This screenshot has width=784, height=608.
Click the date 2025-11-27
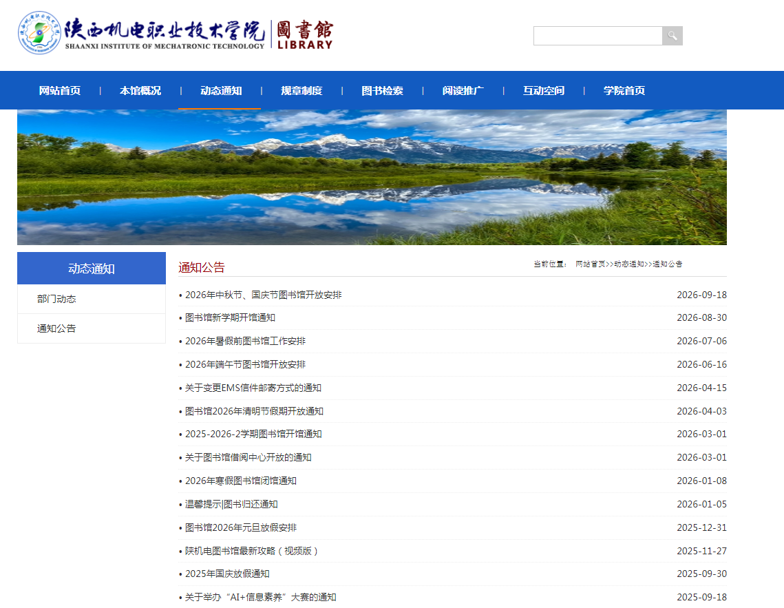click(701, 551)
